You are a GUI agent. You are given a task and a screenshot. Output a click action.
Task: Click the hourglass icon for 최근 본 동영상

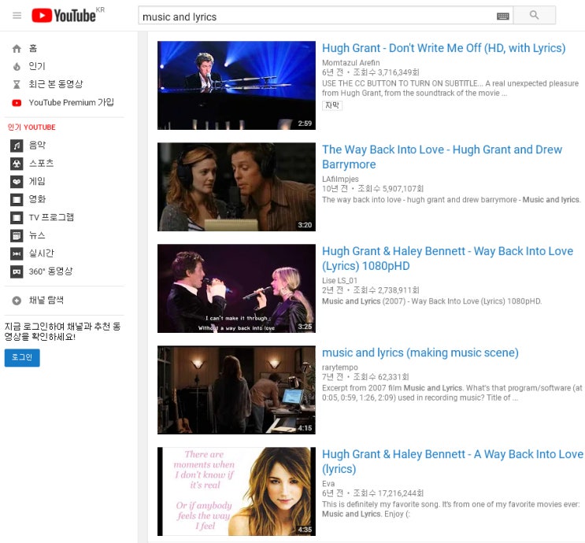click(x=17, y=85)
